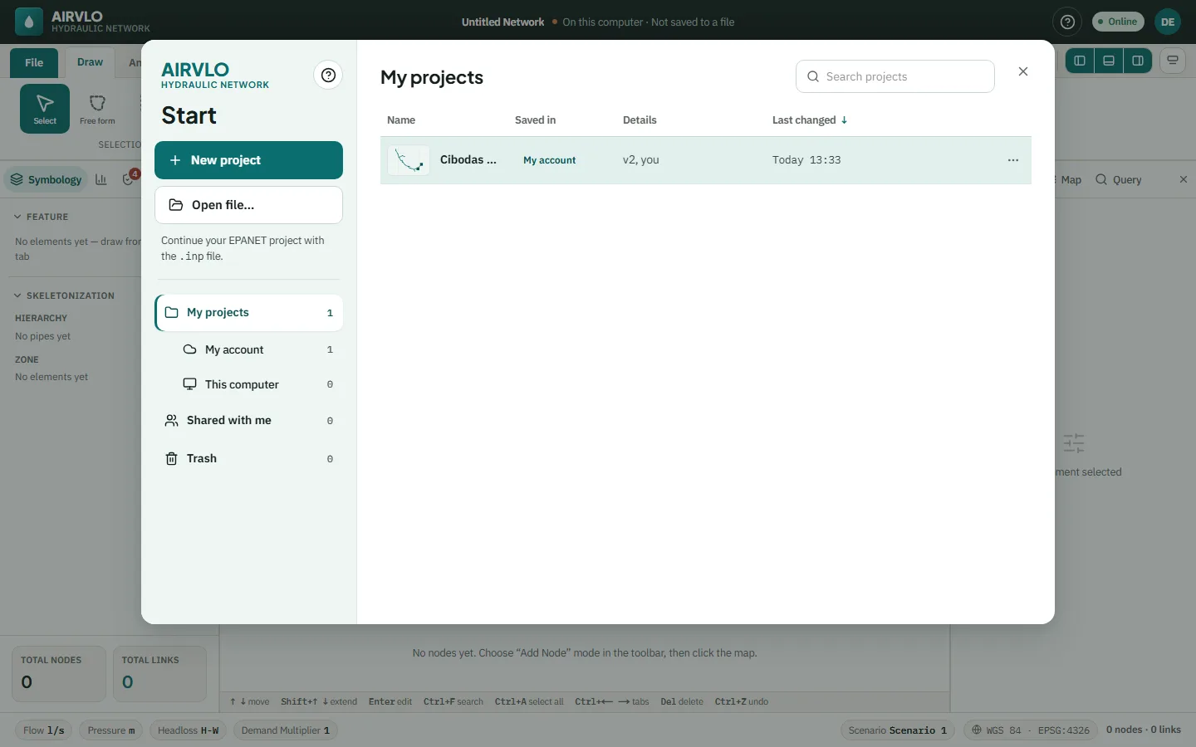Open Shared with me list
Screen dimensions: 1196x747
pos(248,421)
